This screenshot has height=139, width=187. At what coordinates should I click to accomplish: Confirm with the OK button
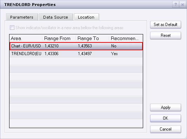tap(166, 118)
